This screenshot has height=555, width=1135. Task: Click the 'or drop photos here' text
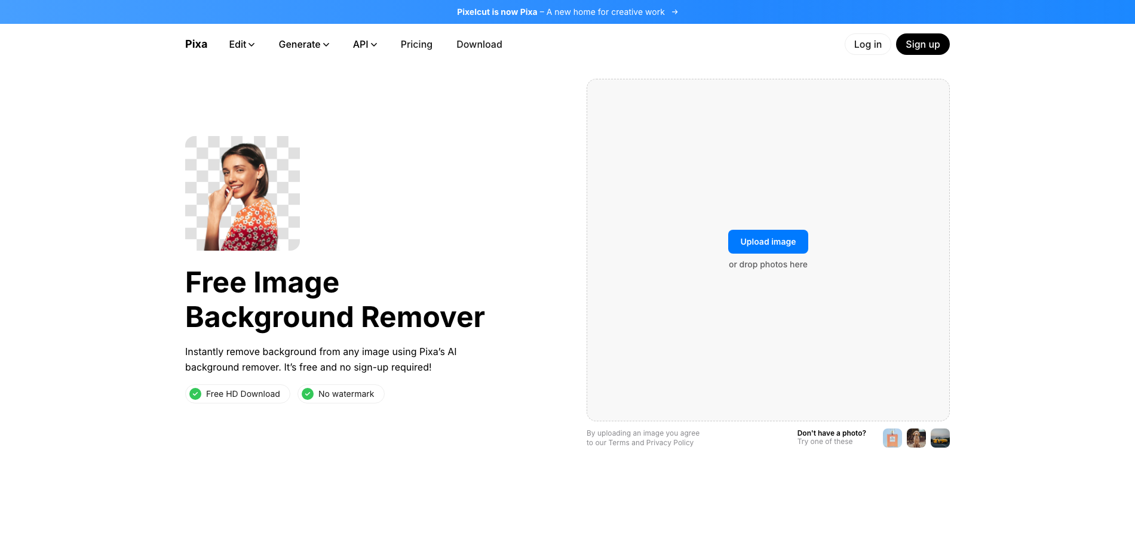tap(768, 264)
